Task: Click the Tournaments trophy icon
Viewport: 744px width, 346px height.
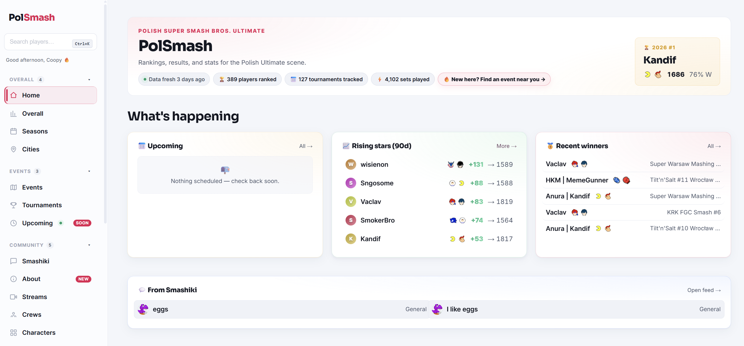Action: pos(14,205)
